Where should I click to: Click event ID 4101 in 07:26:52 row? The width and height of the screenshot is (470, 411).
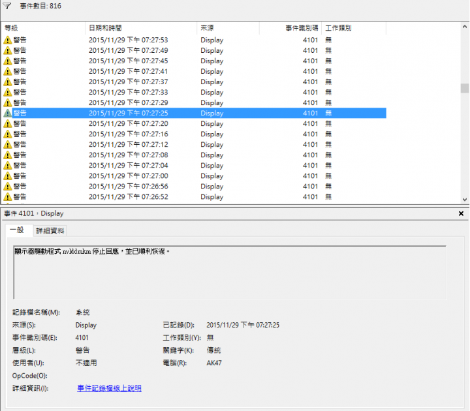coord(310,197)
